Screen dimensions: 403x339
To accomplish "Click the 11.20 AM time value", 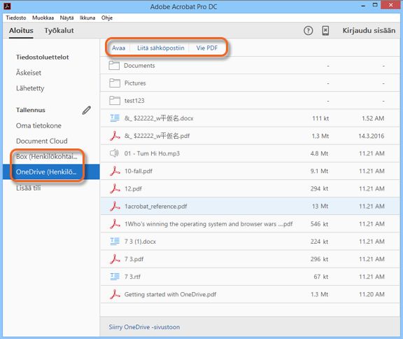I will (372, 294).
